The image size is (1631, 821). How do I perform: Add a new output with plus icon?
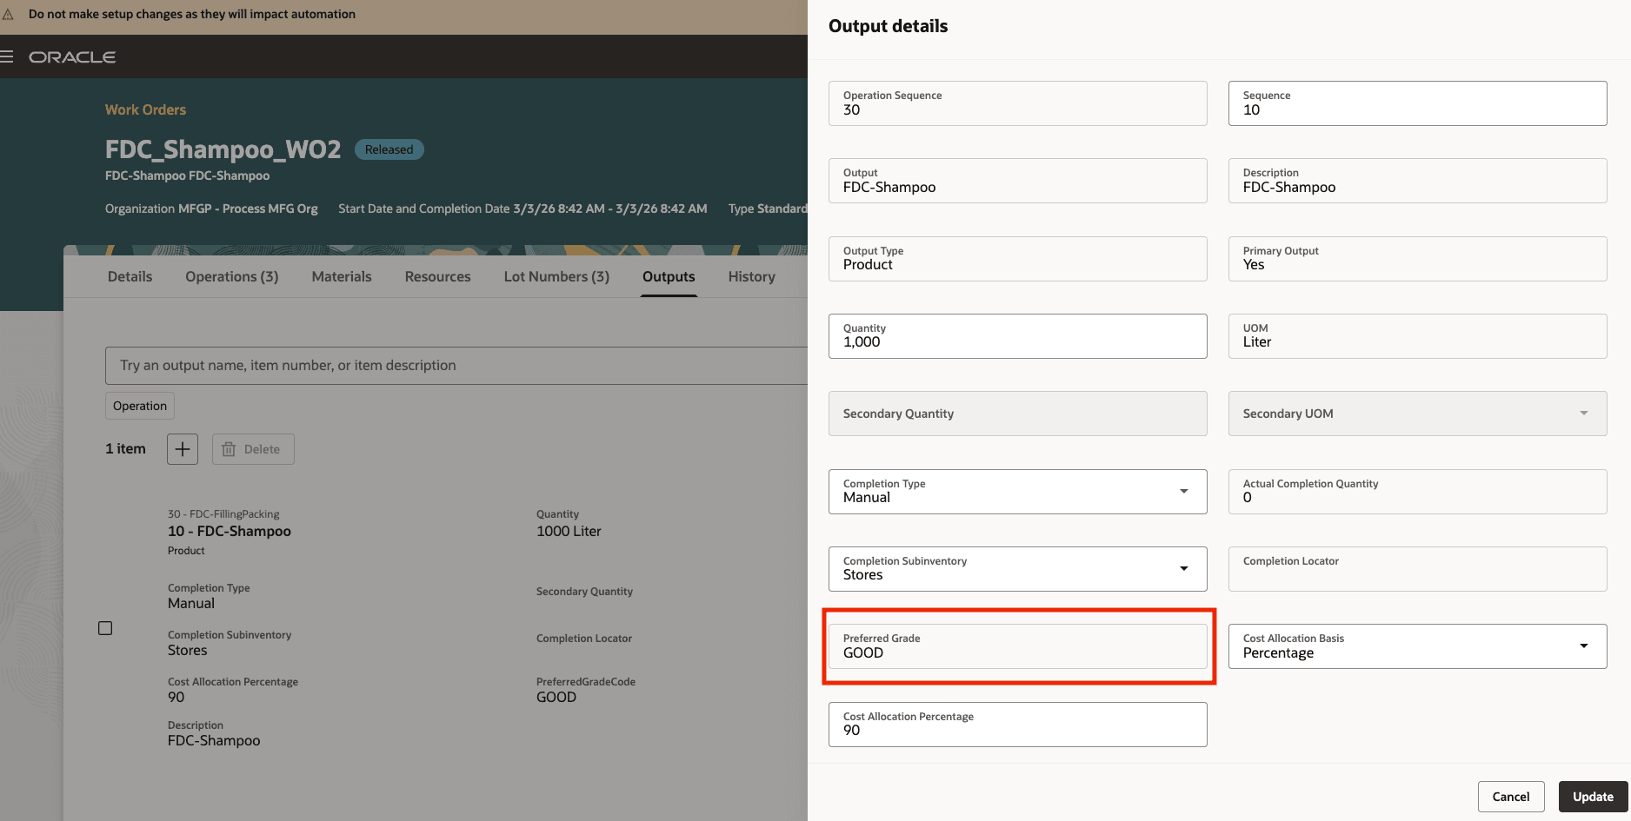click(183, 449)
